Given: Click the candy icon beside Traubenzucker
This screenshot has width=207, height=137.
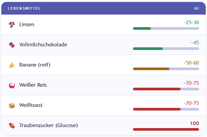Looking at the screenshot, I should [12, 125].
